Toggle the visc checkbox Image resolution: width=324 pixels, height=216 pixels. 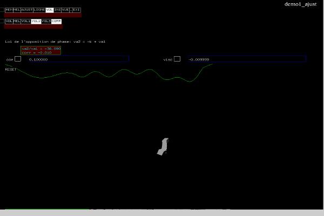pyautogui.click(x=177, y=59)
